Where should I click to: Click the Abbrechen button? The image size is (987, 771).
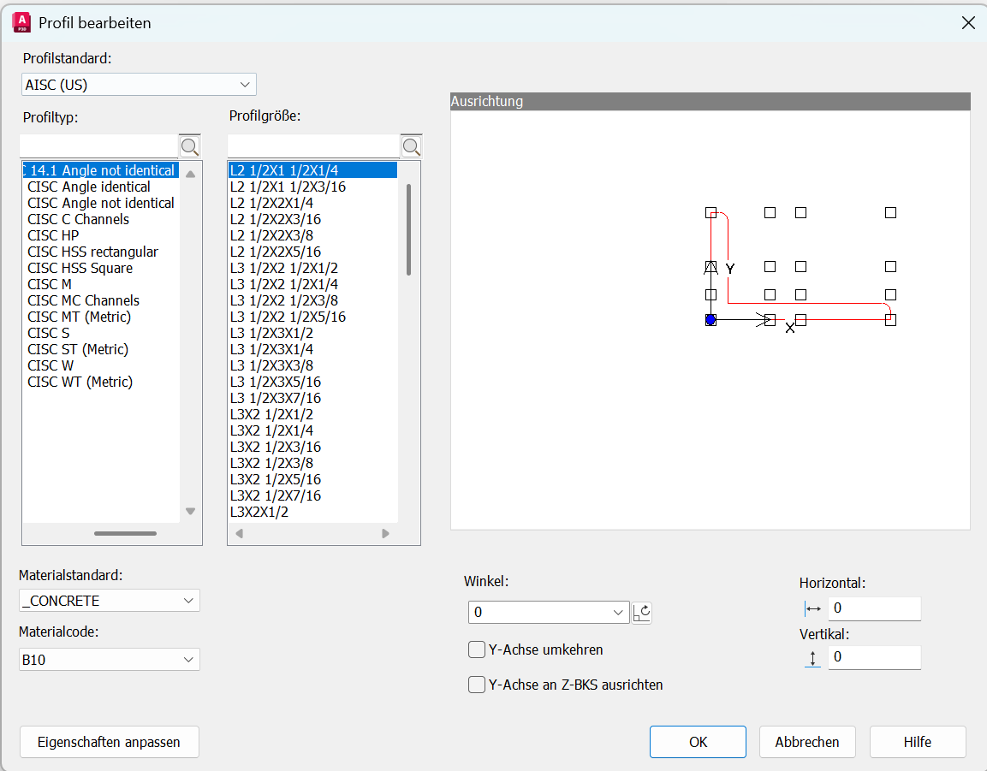click(807, 742)
